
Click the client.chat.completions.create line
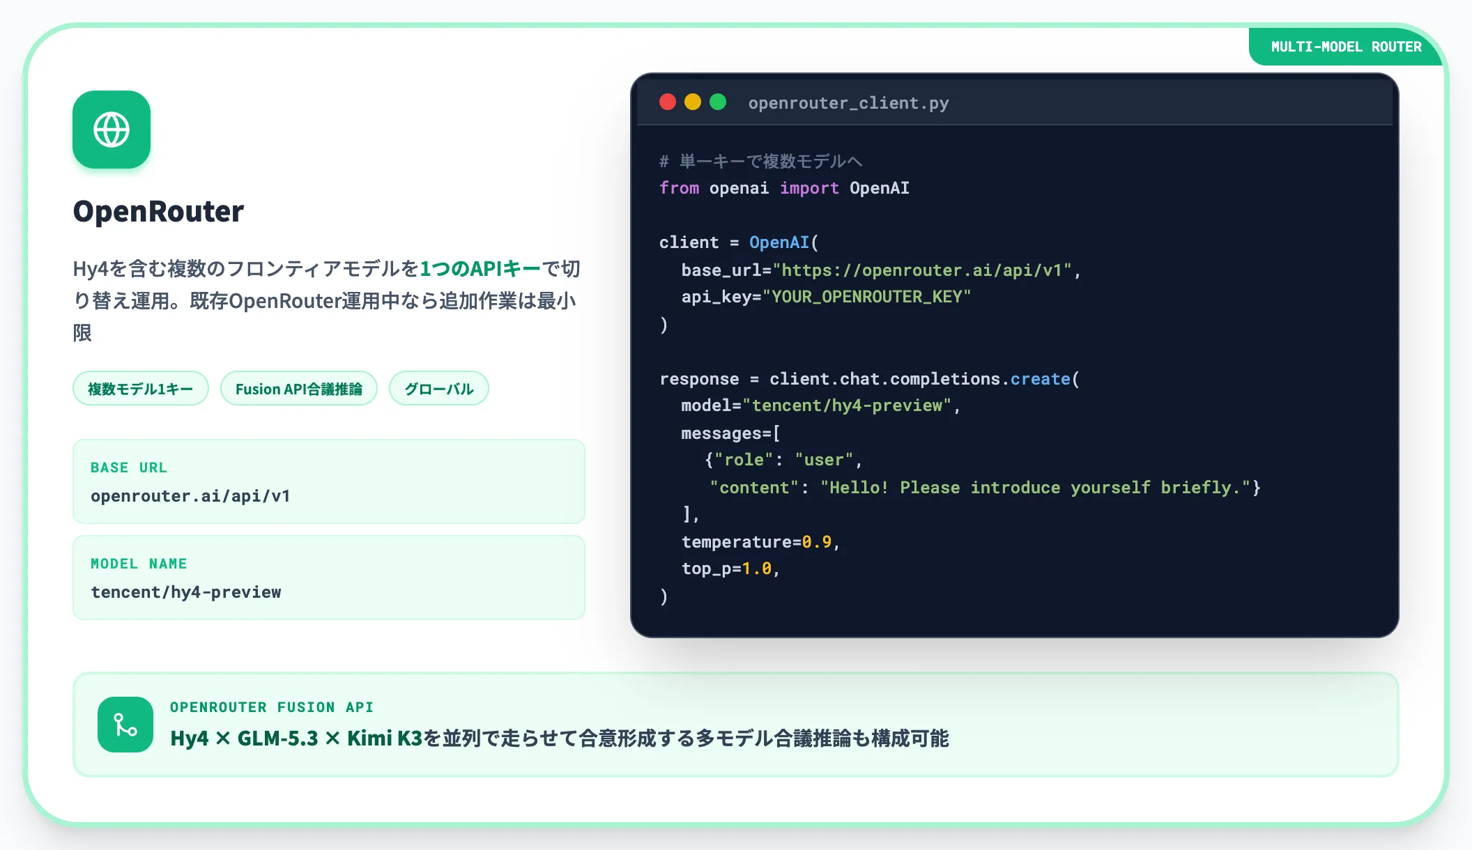pos(870,379)
